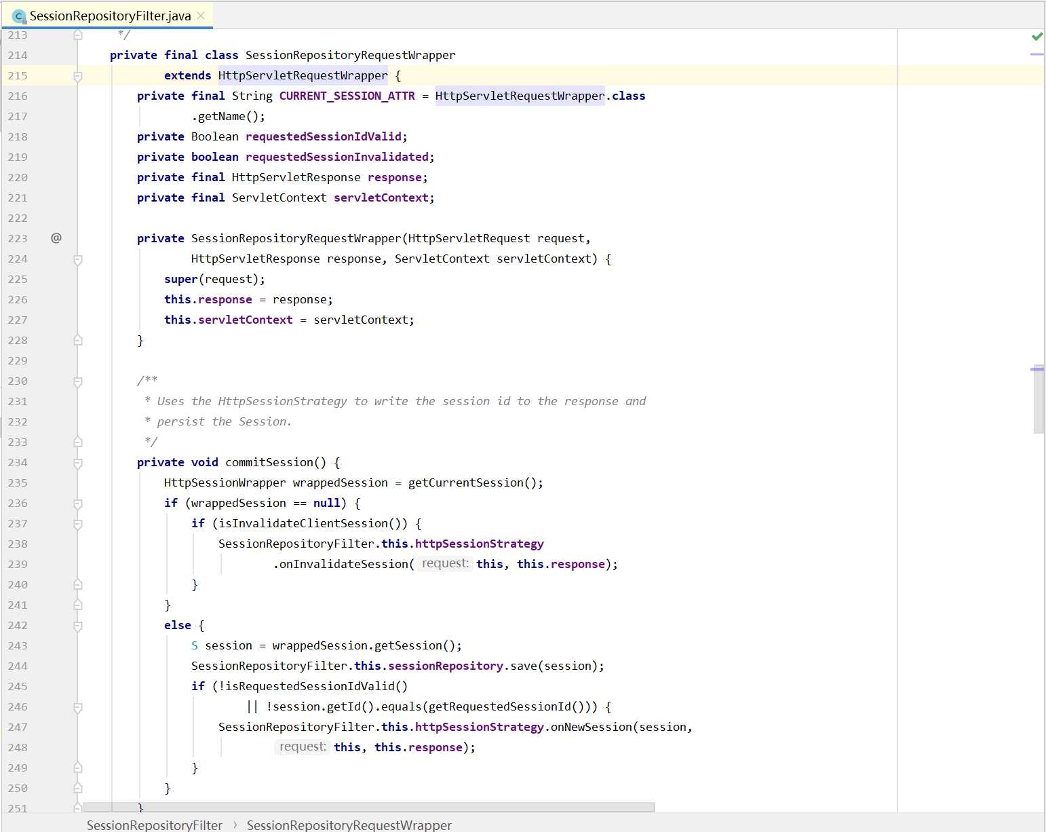The height and width of the screenshot is (832, 1046).
Task: Click the HttpServletRequestWrapper.class reference on line 216
Action: 540,96
